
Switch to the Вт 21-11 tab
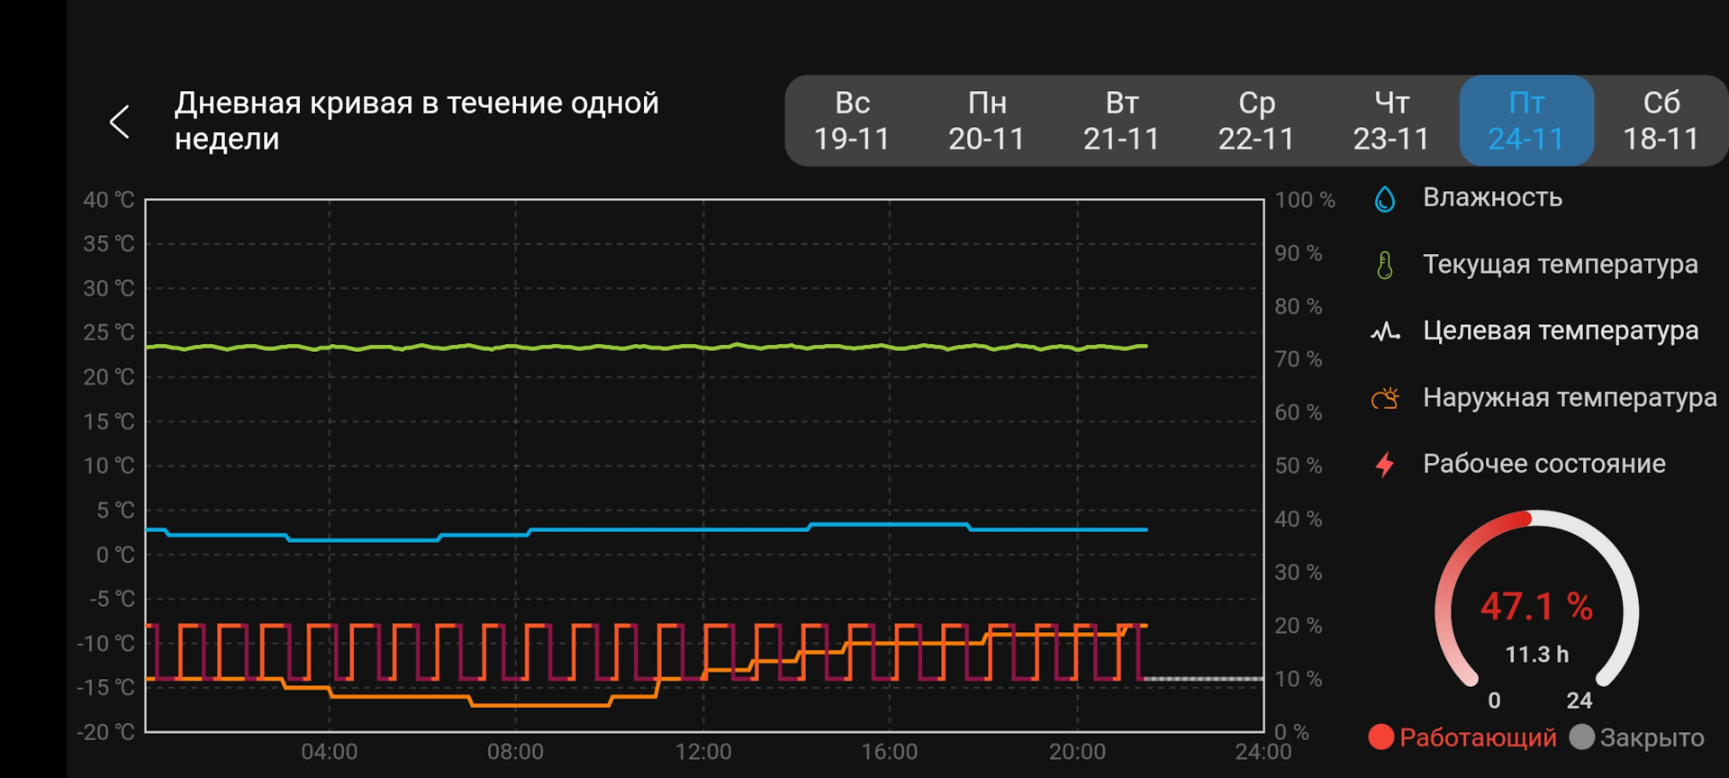coord(1121,121)
